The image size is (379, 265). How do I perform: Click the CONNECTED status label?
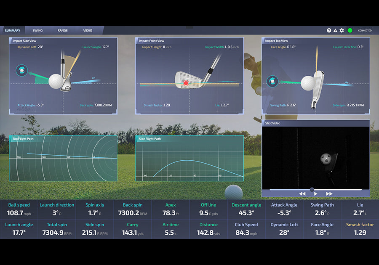pyautogui.click(x=365, y=30)
